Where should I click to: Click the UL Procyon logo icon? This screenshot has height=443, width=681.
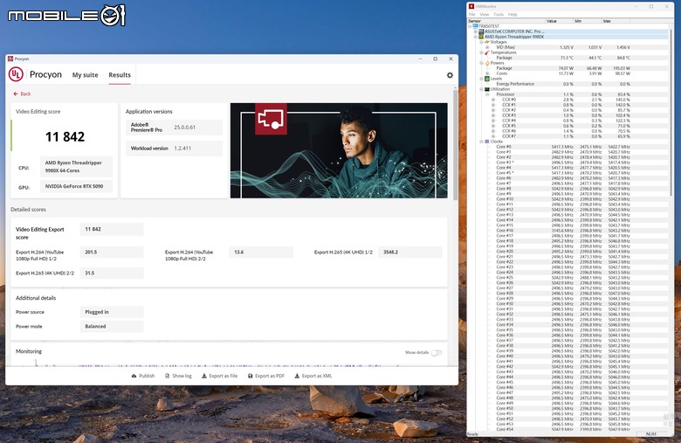pyautogui.click(x=16, y=74)
